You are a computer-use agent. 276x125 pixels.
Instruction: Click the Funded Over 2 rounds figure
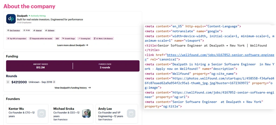[105, 66]
